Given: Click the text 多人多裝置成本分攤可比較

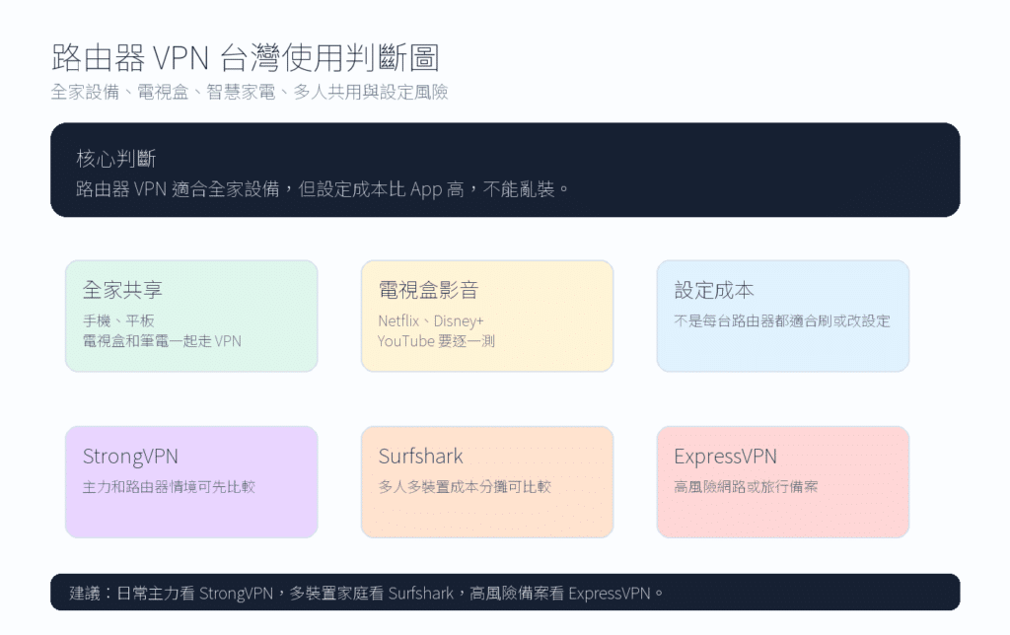Looking at the screenshot, I should tap(465, 487).
